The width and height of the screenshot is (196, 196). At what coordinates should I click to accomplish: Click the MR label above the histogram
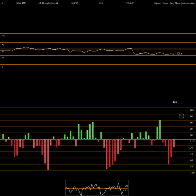coord(175,102)
